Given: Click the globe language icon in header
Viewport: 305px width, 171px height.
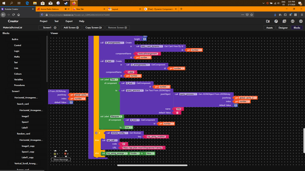Looking at the screenshot, I should [293, 21].
